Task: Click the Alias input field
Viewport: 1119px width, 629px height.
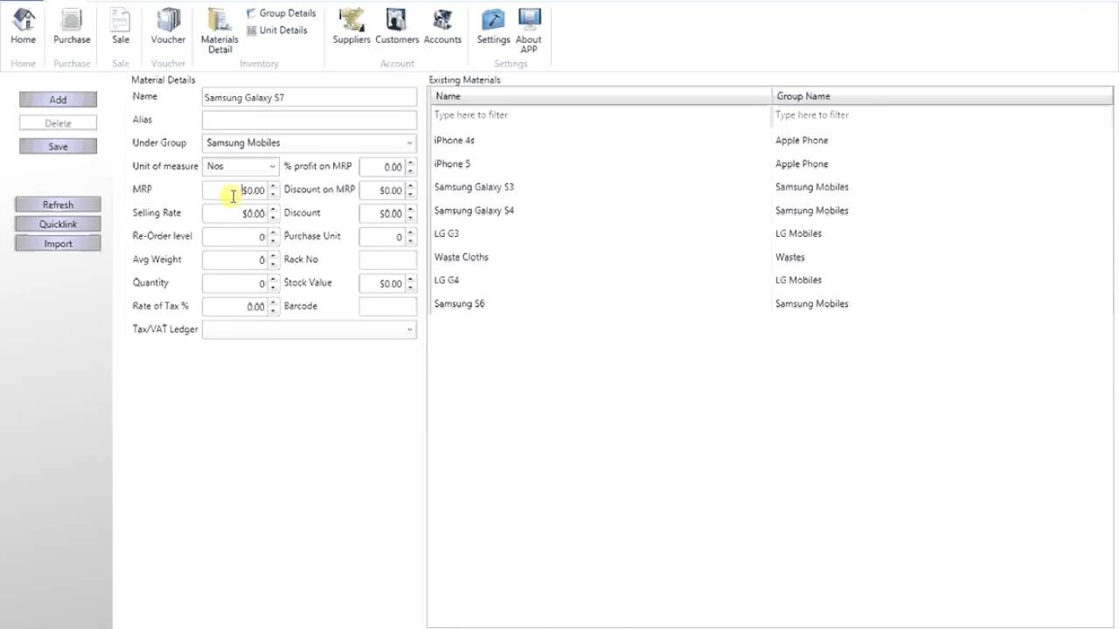Action: pos(309,120)
